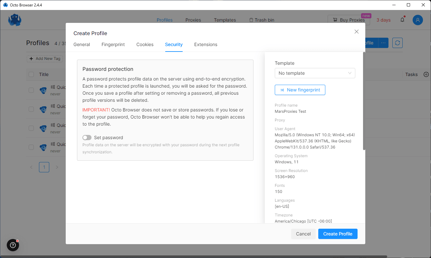Open the Templates navigation item
This screenshot has width=431, height=258.
coord(225,20)
